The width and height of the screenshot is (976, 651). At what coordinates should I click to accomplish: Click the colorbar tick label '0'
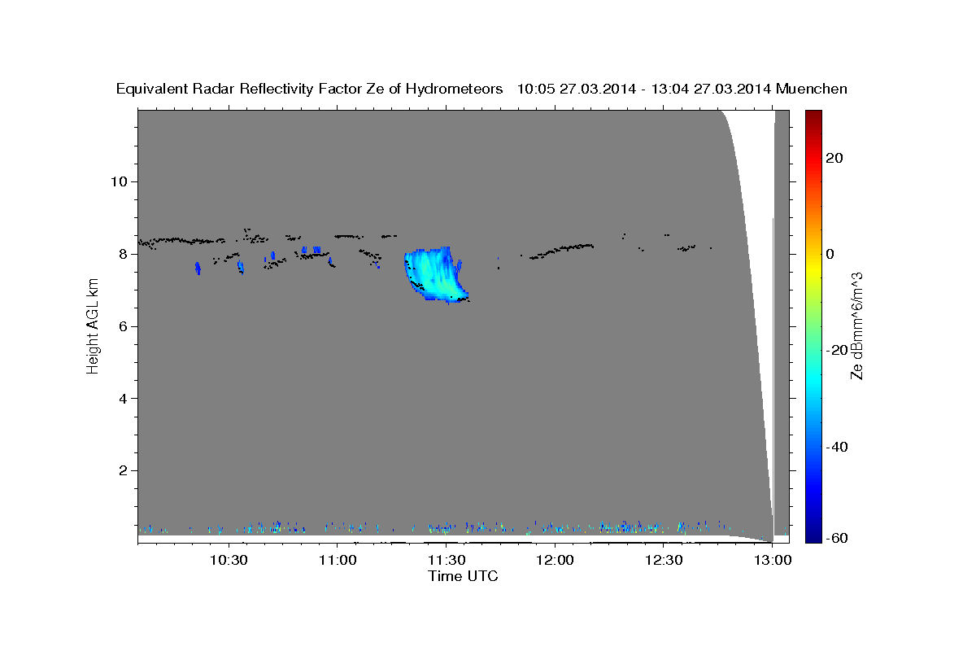tap(830, 254)
